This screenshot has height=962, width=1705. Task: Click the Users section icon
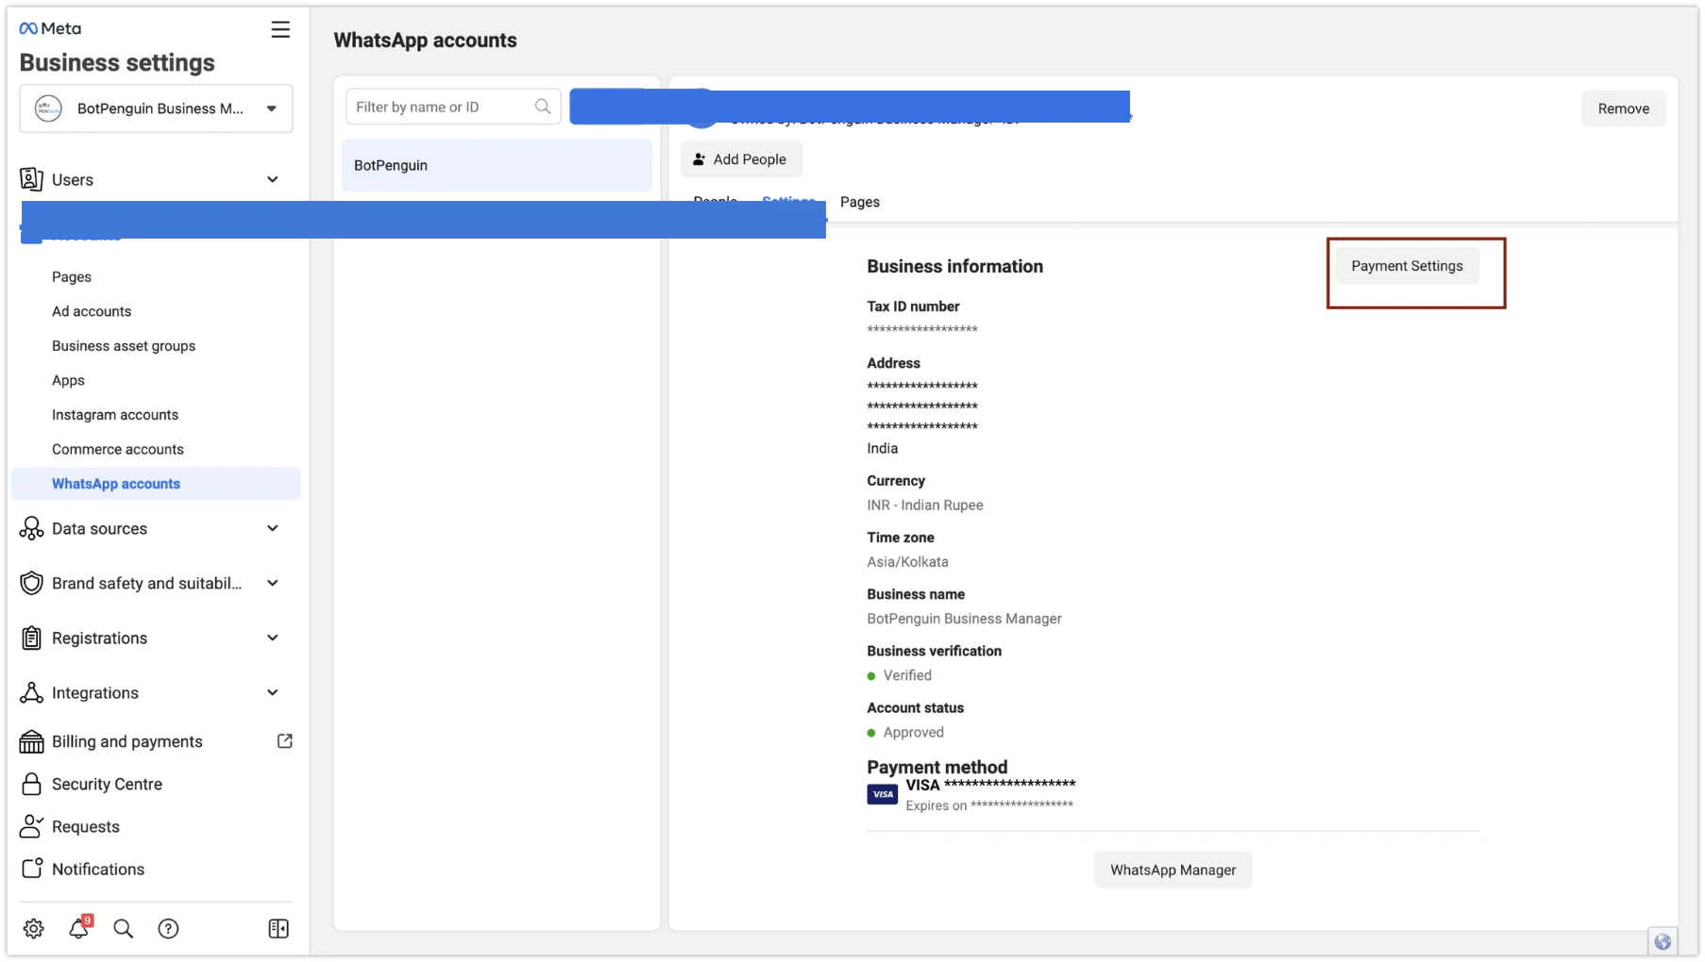31,179
